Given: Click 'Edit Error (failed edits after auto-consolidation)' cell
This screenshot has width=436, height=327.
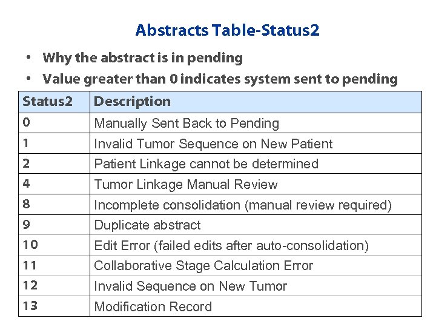Looking at the screenshot, I should pyautogui.click(x=231, y=246).
